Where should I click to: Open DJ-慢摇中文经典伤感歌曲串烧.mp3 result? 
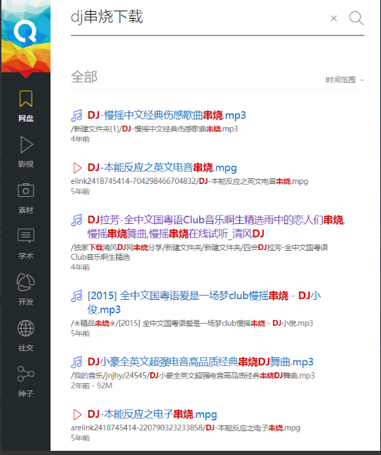click(167, 115)
